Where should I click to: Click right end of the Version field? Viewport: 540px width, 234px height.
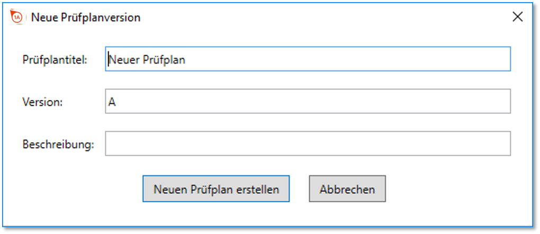click(496, 101)
